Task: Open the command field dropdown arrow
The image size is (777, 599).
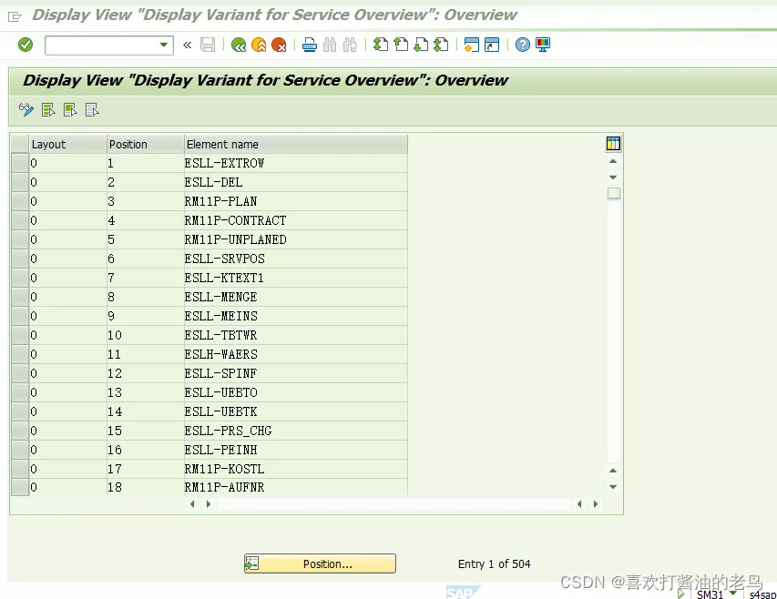Action: tap(164, 45)
